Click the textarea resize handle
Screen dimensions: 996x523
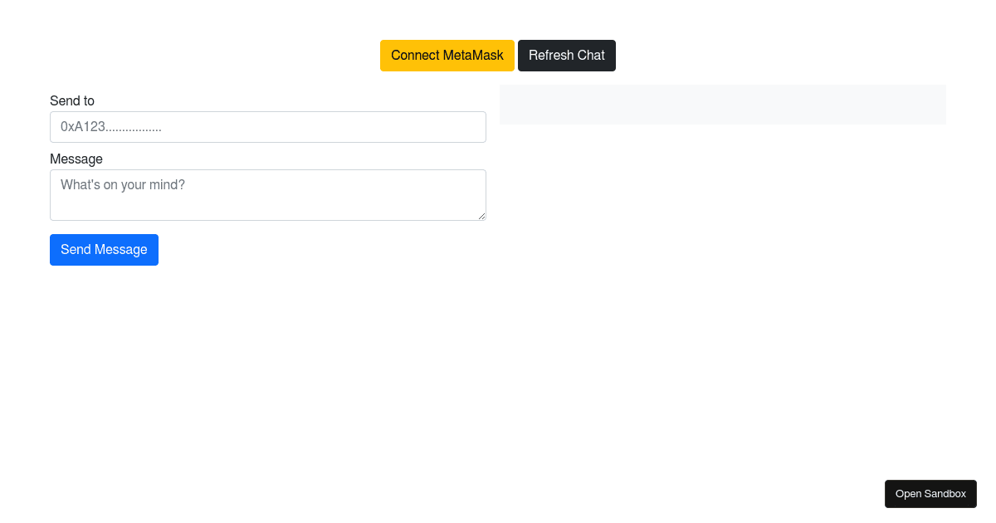[483, 218]
